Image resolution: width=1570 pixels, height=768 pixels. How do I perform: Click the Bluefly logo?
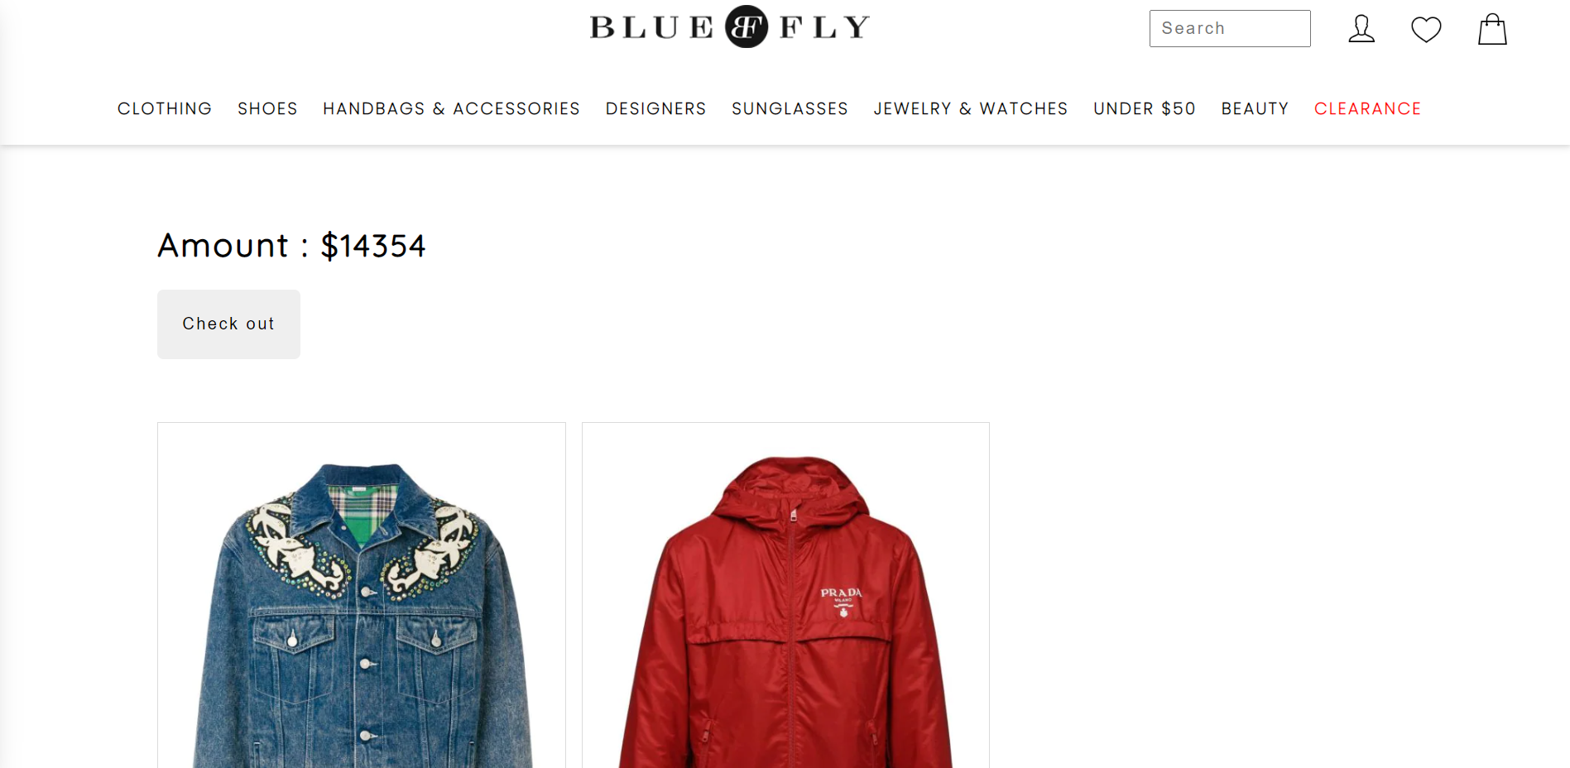point(729,26)
